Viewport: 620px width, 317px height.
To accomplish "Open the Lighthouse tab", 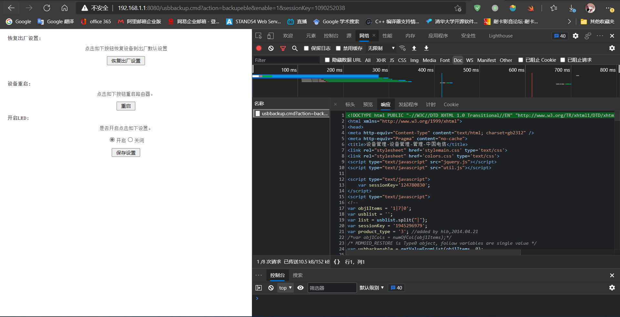I will pos(501,36).
